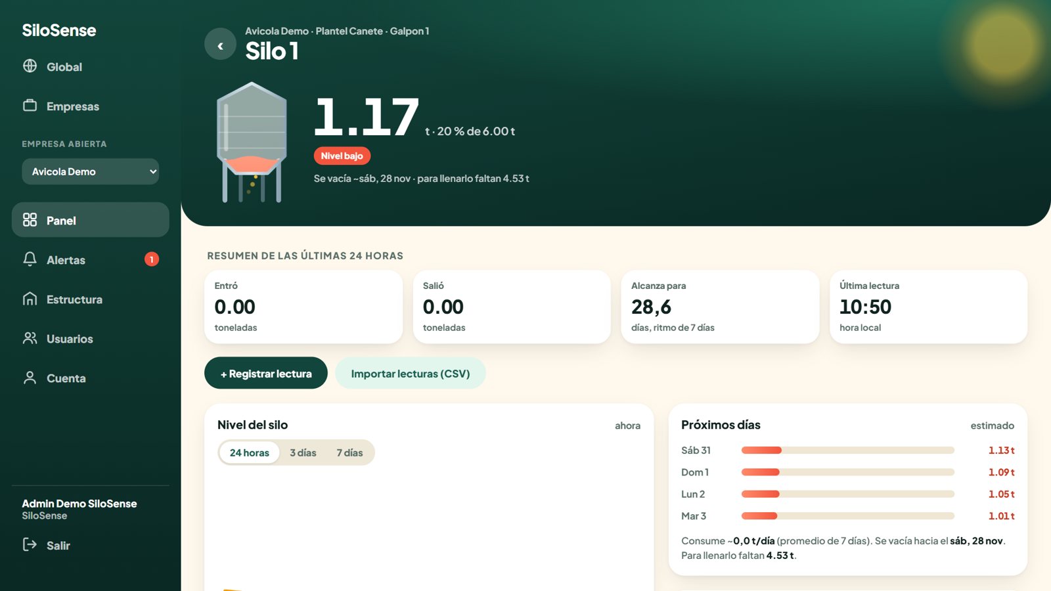The image size is (1051, 591).
Task: Go to the Empresas menu item
Action: 91,106
